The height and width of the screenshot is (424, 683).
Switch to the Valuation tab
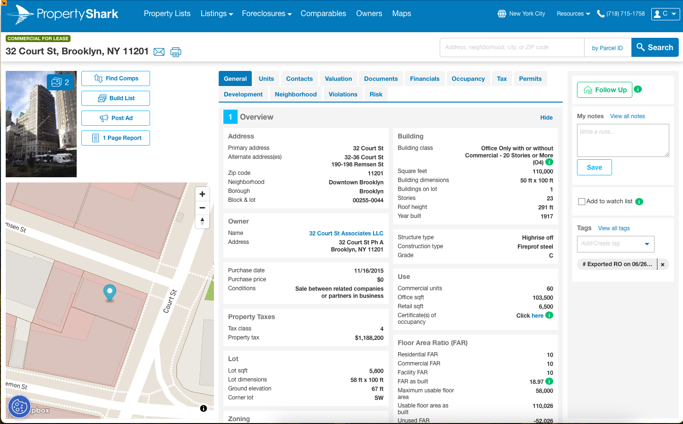pyautogui.click(x=338, y=79)
